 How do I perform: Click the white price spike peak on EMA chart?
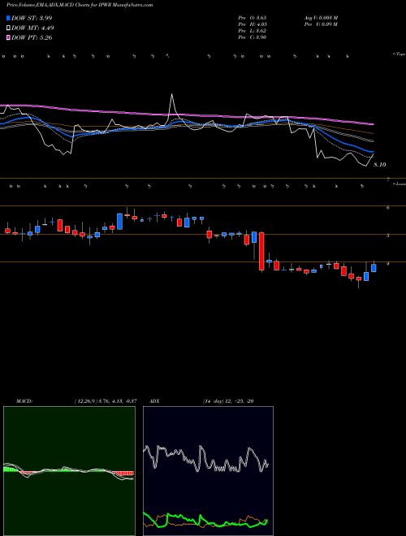click(x=171, y=94)
